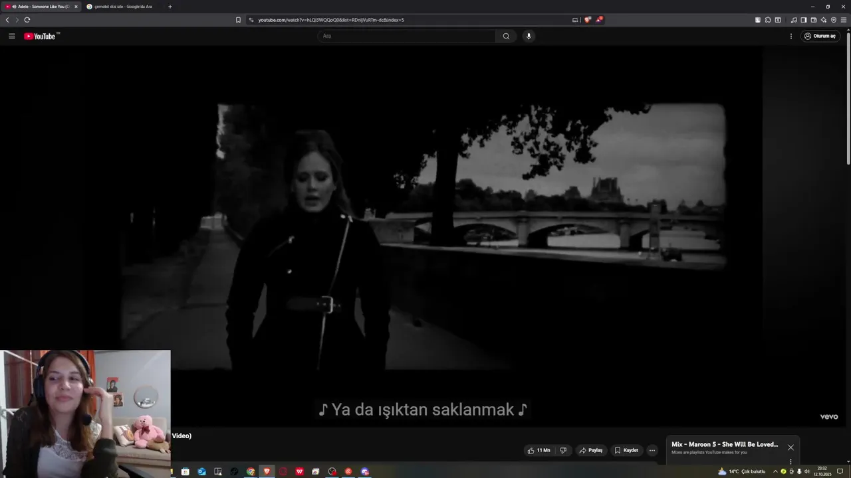Open YouTube settings three-dot menu near sign-in

coord(791,36)
